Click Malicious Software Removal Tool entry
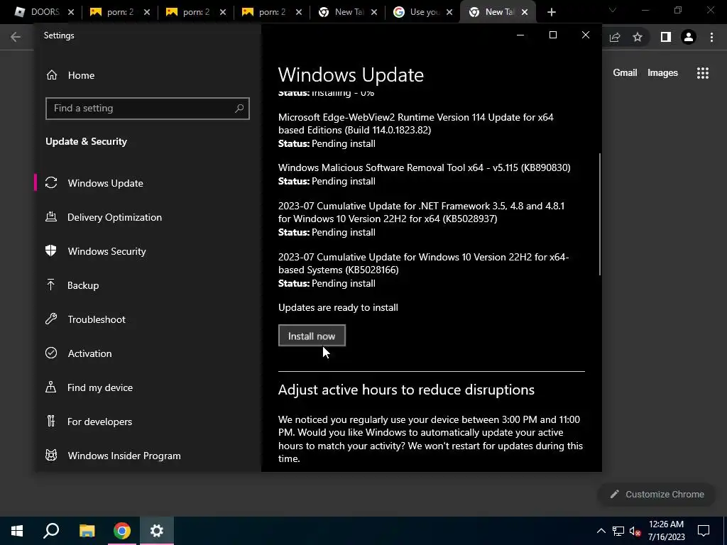727x545 pixels. (425, 175)
